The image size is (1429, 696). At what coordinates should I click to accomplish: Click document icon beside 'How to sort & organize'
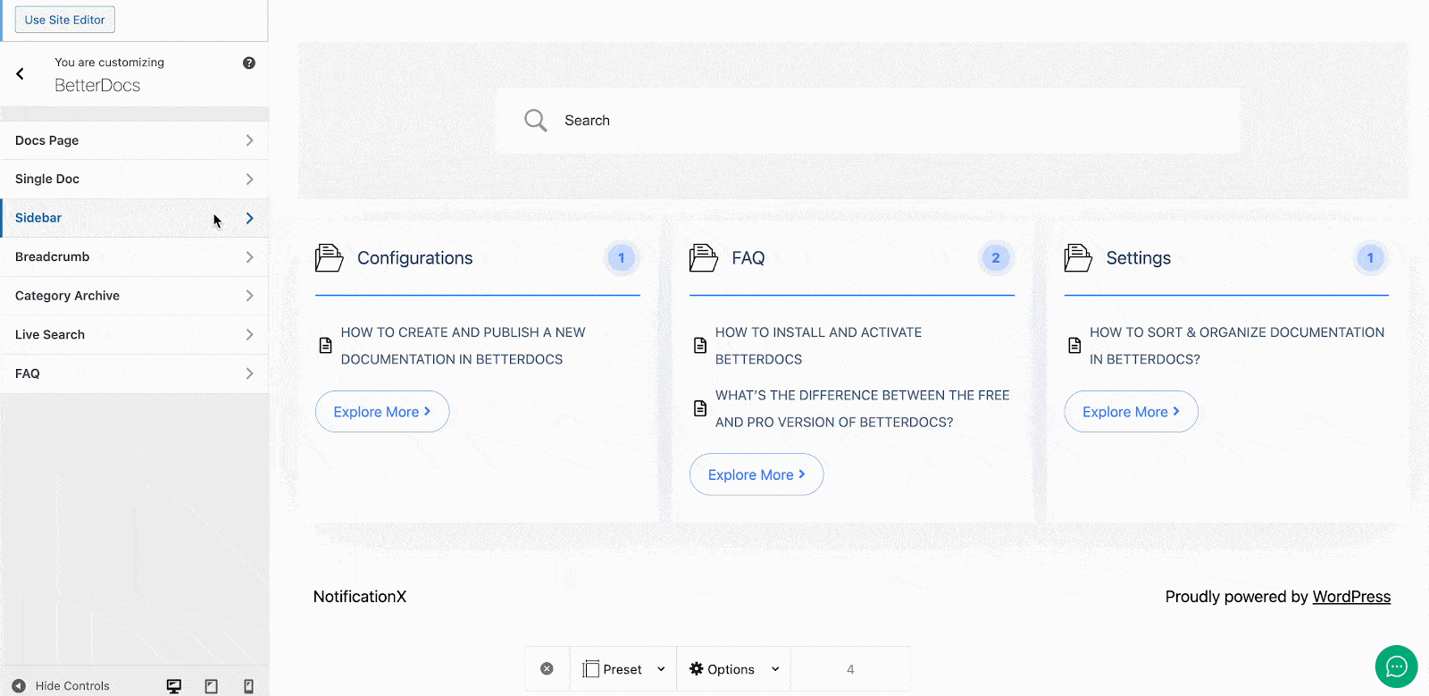click(1074, 346)
